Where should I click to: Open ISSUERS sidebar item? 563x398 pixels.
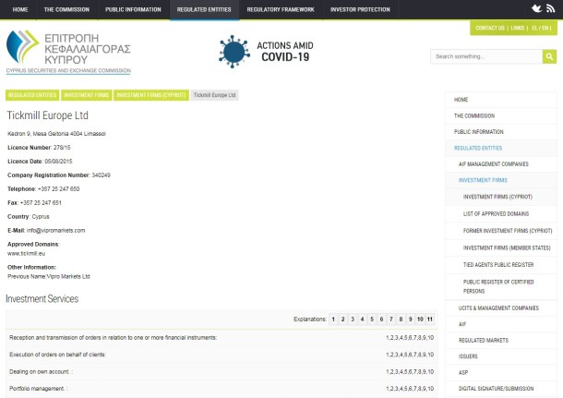pyautogui.click(x=501, y=356)
